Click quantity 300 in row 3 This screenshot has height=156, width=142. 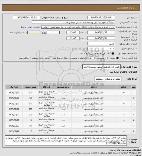[x=31, y=104]
